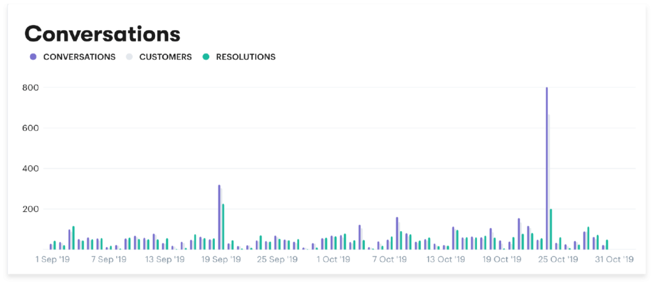Select the green bar beside the 800 spike

coord(551,229)
